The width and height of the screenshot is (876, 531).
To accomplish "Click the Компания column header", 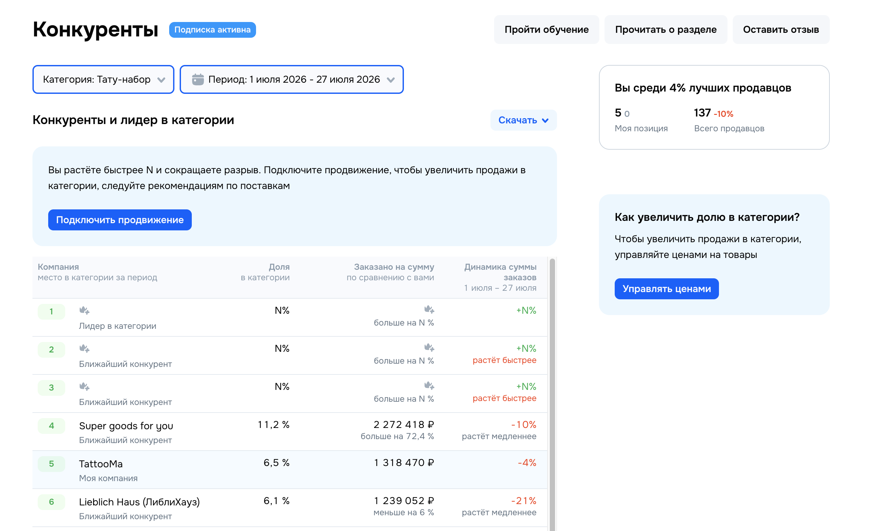I will 97,272.
